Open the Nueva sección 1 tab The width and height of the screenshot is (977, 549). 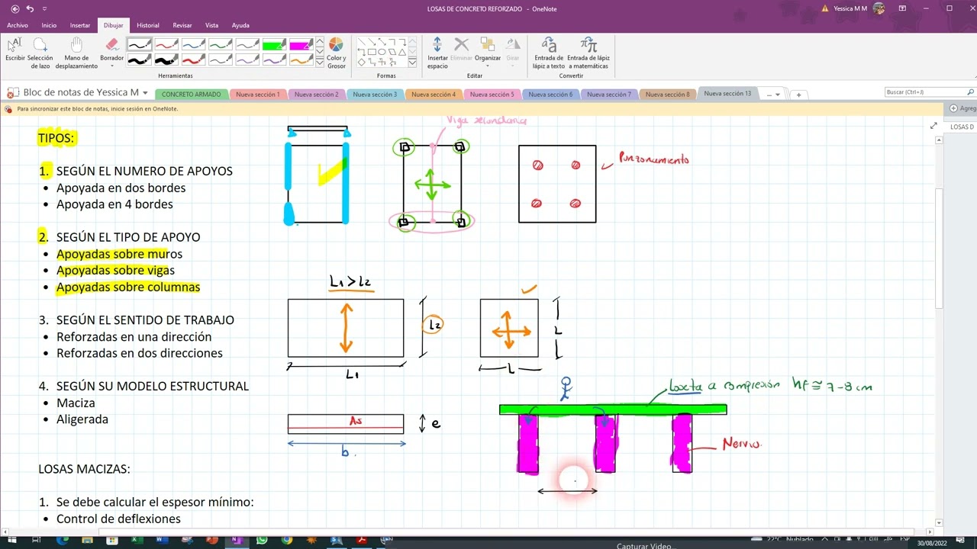(x=257, y=95)
